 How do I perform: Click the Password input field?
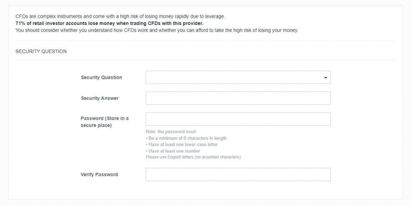(x=238, y=119)
